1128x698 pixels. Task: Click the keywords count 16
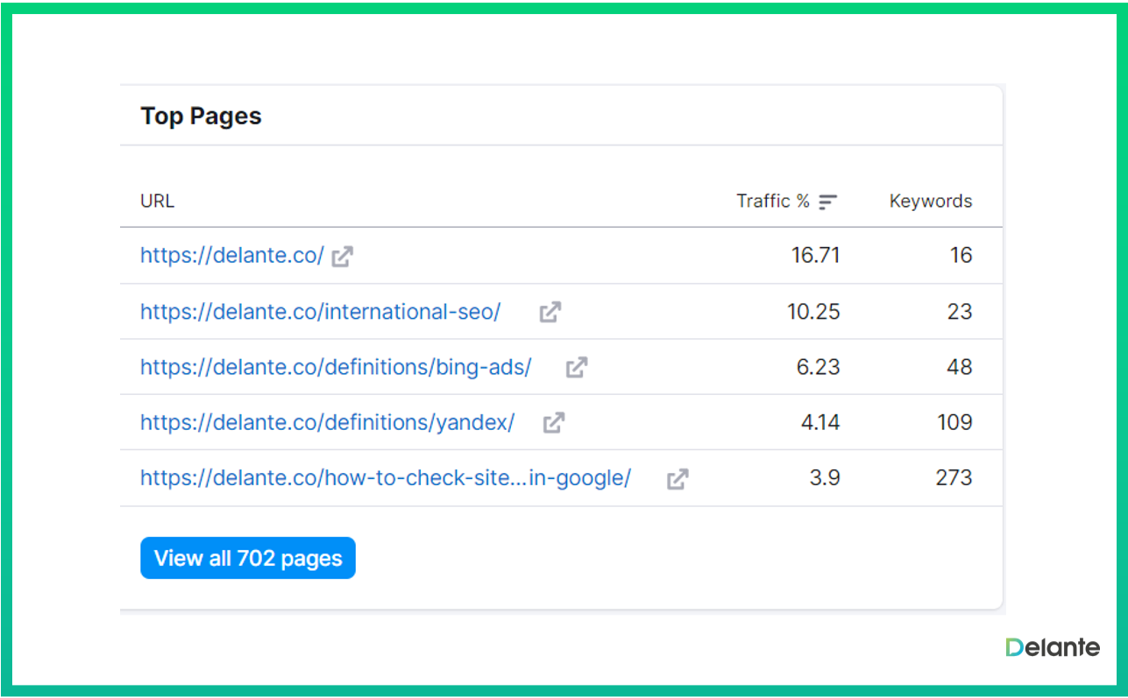(961, 256)
